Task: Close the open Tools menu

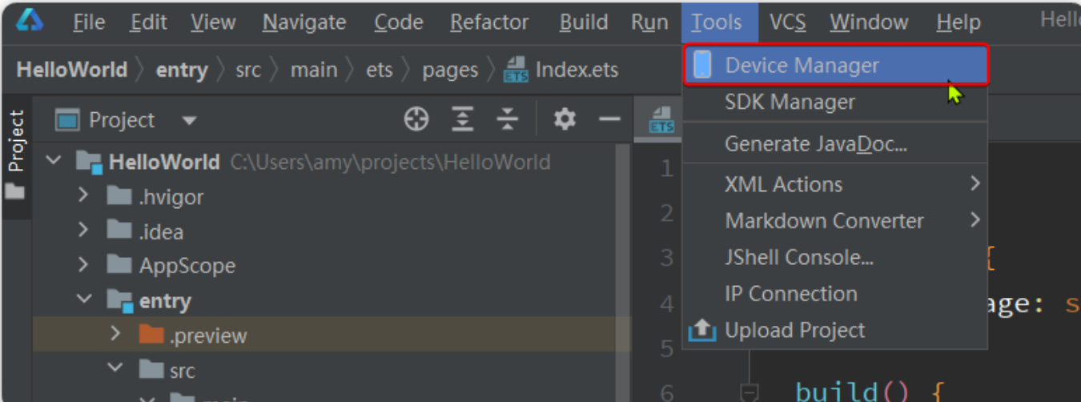Action: click(718, 22)
